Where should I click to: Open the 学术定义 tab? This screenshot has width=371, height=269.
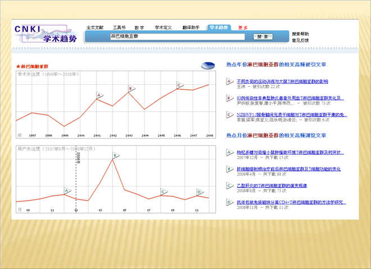pos(164,27)
